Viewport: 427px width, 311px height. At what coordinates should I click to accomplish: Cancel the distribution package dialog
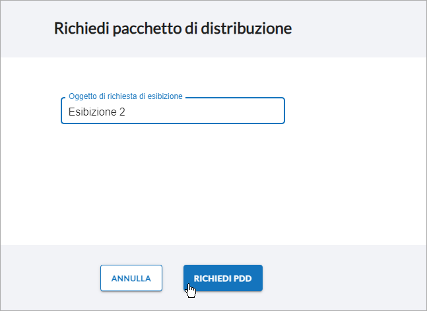coord(131,278)
